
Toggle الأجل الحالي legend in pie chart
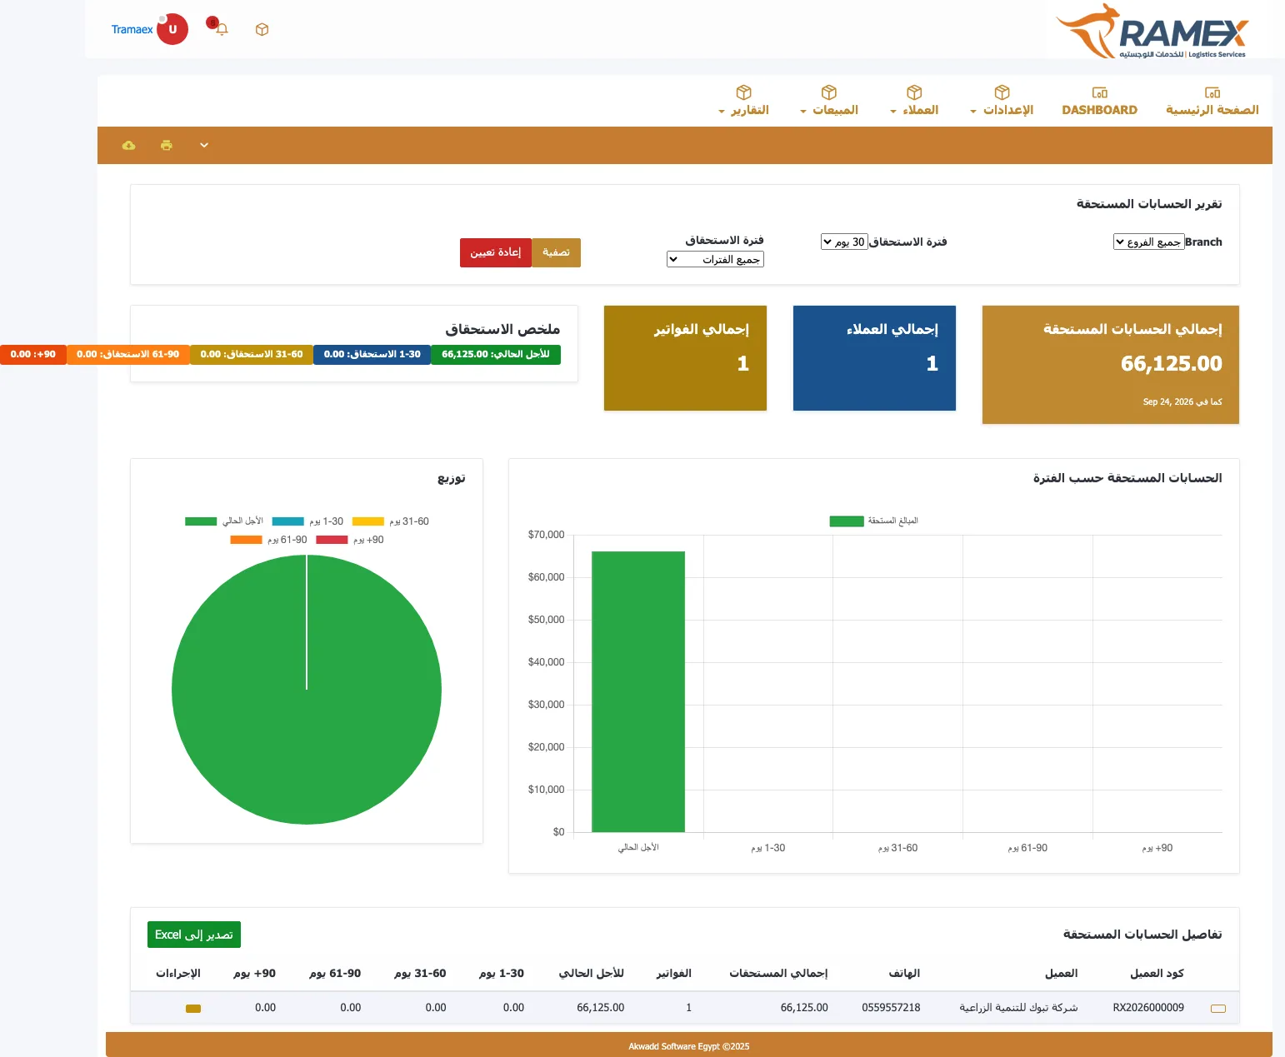coord(224,521)
